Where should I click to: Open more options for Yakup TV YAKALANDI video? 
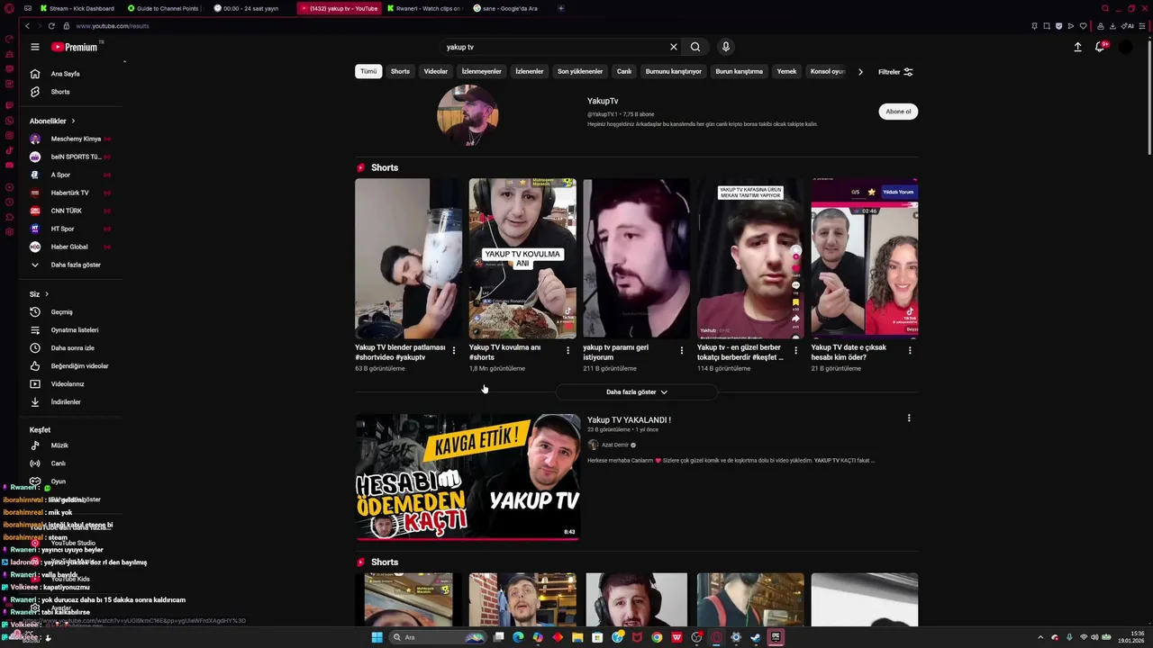(909, 418)
